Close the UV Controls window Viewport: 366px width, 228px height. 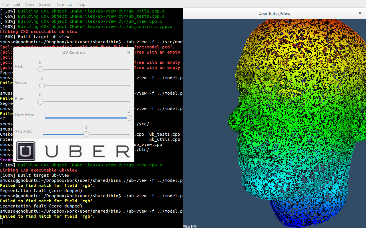129,52
